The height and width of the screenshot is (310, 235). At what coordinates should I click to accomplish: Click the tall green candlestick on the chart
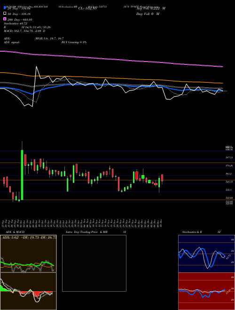tap(22, 175)
